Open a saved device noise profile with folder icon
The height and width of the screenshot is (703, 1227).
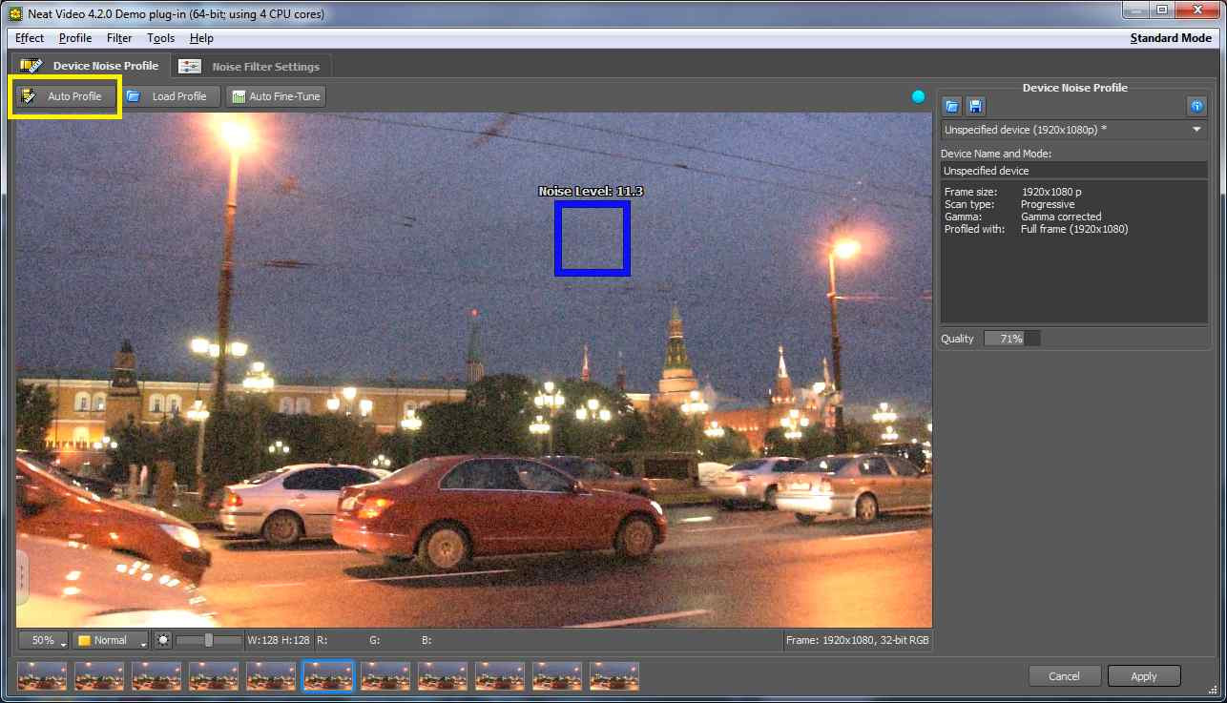(952, 106)
